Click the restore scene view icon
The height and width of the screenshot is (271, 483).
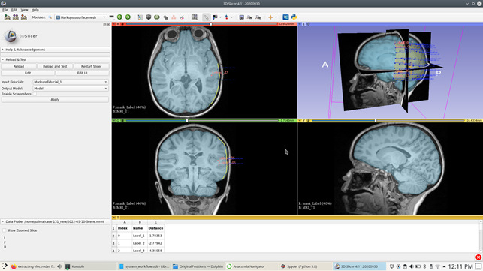click(258, 17)
